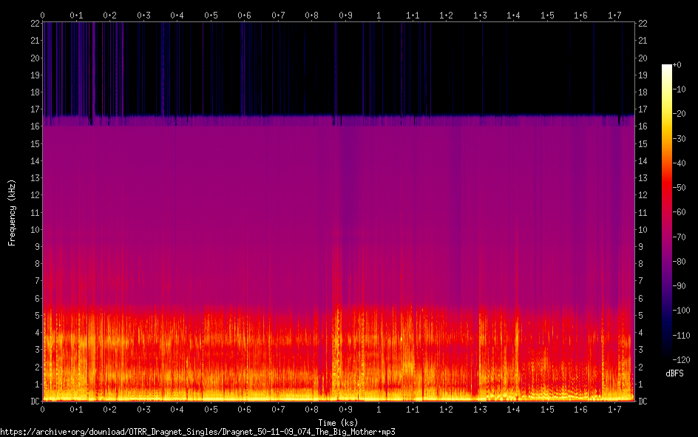Select the dBFS label under color scale

(x=674, y=374)
